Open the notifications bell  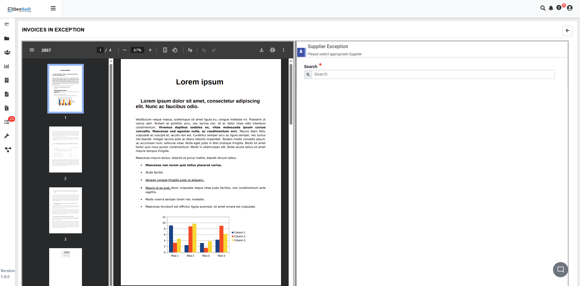coord(551,8)
